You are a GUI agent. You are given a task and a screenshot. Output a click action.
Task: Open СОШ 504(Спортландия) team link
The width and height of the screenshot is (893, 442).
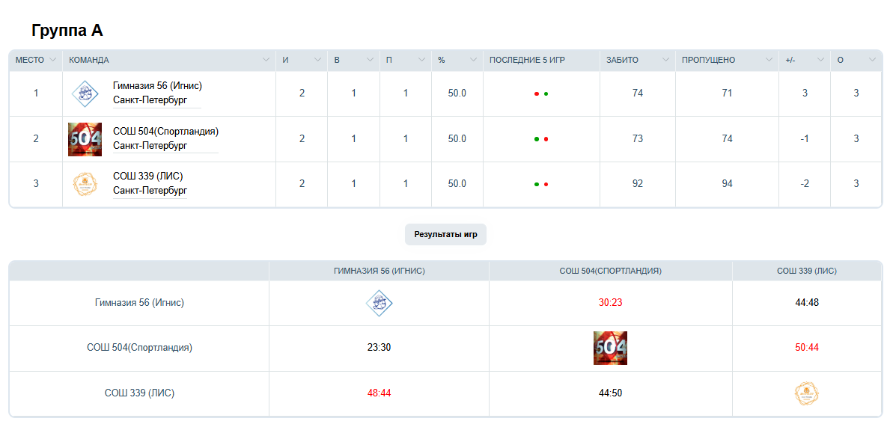[x=165, y=132]
